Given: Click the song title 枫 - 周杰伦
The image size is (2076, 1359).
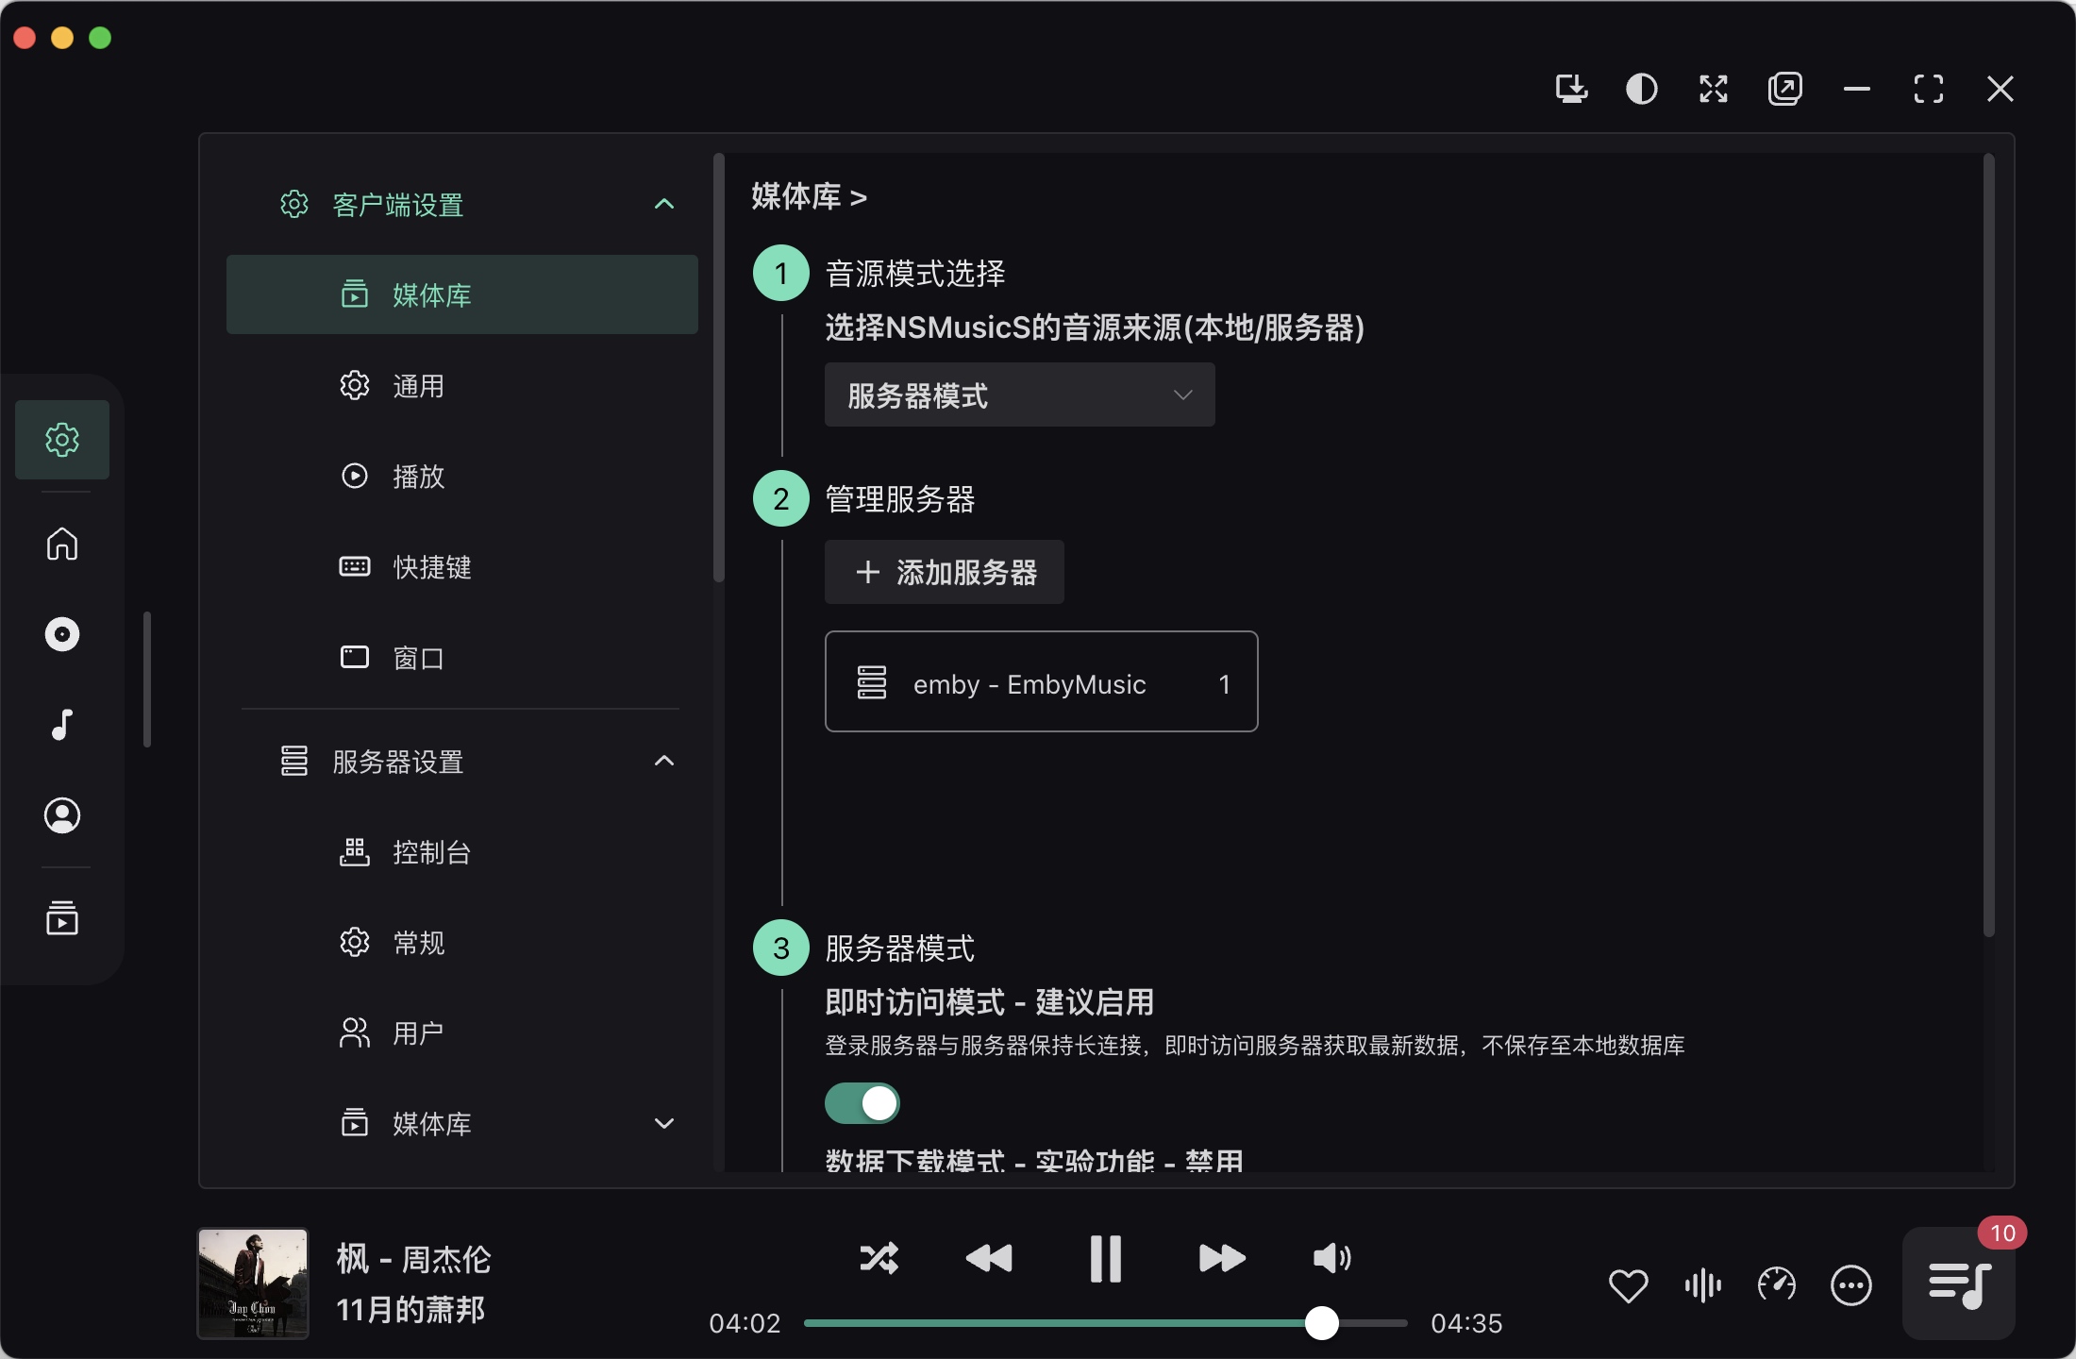Looking at the screenshot, I should [x=414, y=1259].
